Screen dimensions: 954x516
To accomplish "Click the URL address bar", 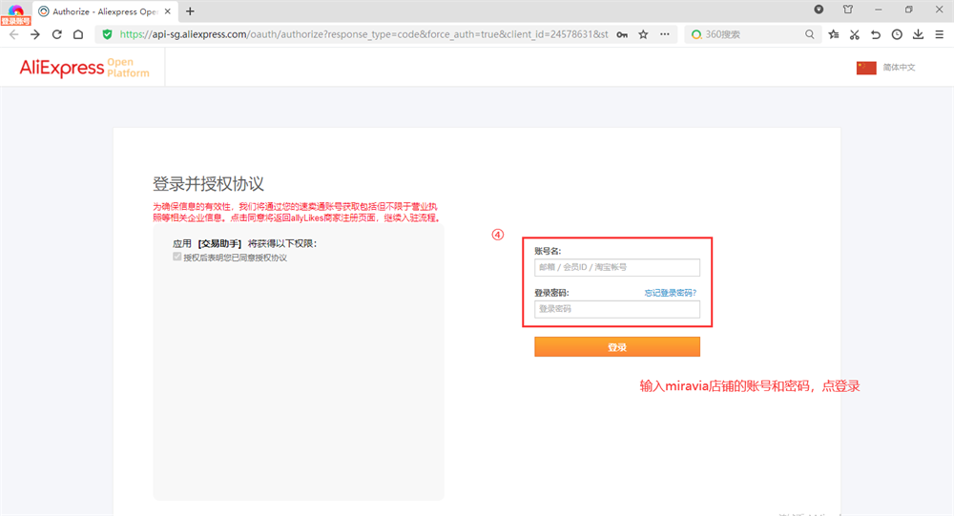I will (363, 34).
